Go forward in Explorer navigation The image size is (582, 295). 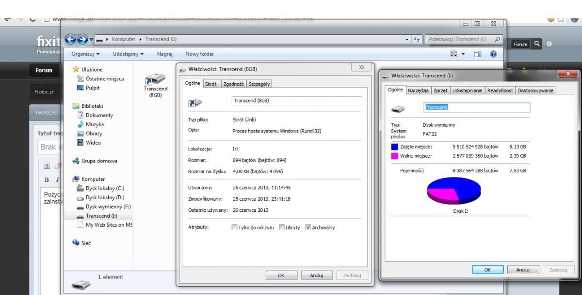point(82,39)
